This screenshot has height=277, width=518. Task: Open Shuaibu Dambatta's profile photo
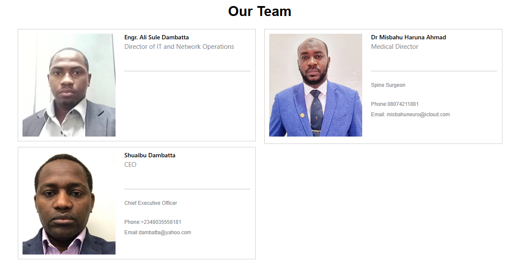[x=69, y=203]
